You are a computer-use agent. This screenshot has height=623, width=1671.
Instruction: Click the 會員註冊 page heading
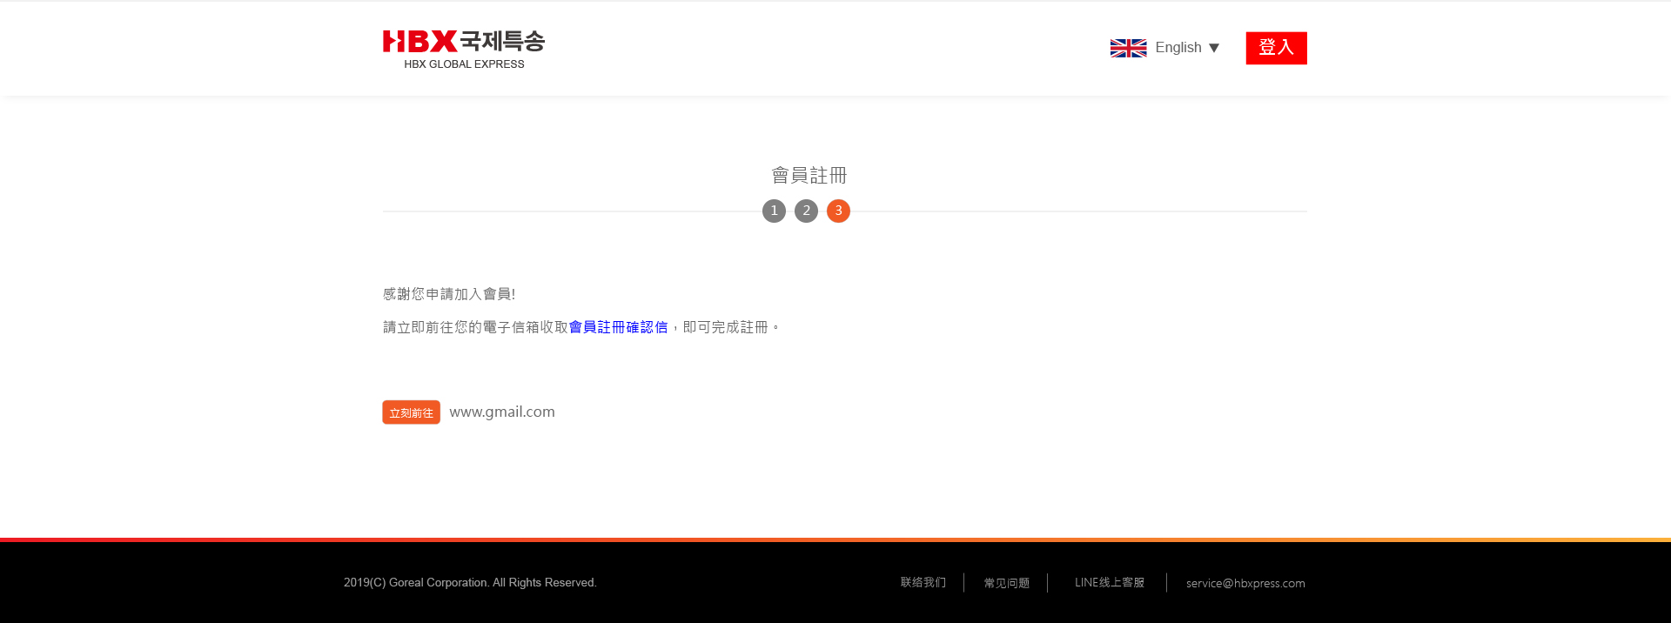point(809,176)
